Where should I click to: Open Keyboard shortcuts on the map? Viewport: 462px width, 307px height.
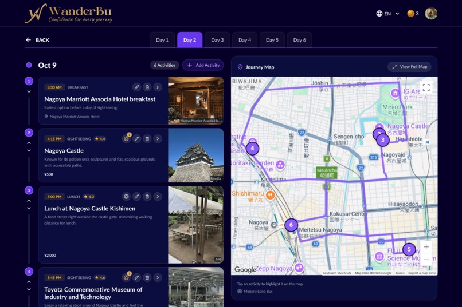coord(337,273)
